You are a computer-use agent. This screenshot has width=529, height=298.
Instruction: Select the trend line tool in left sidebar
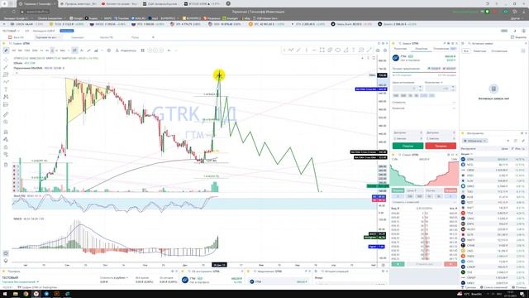click(x=6, y=67)
